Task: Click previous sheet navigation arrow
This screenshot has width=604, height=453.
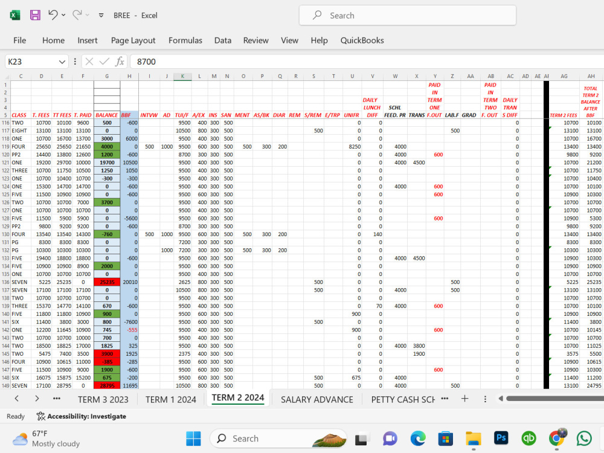Action: pyautogui.click(x=16, y=399)
